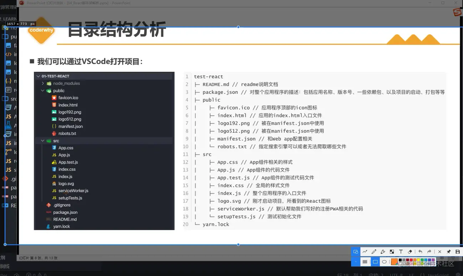Open the current orange color picker
Screen dimensions: 463x276
(x=394, y=262)
